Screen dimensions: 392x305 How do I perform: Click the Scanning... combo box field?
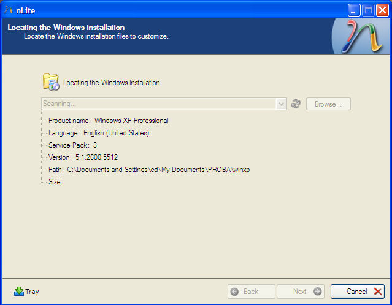164,104
